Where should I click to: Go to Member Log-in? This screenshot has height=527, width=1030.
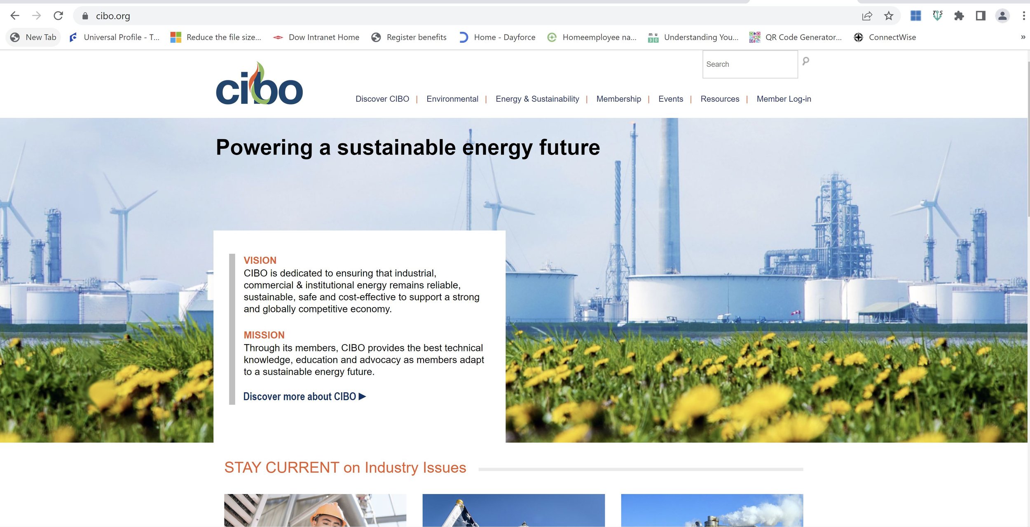(784, 99)
